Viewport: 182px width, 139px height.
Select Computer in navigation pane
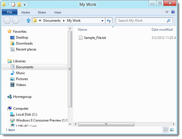pos(21,109)
